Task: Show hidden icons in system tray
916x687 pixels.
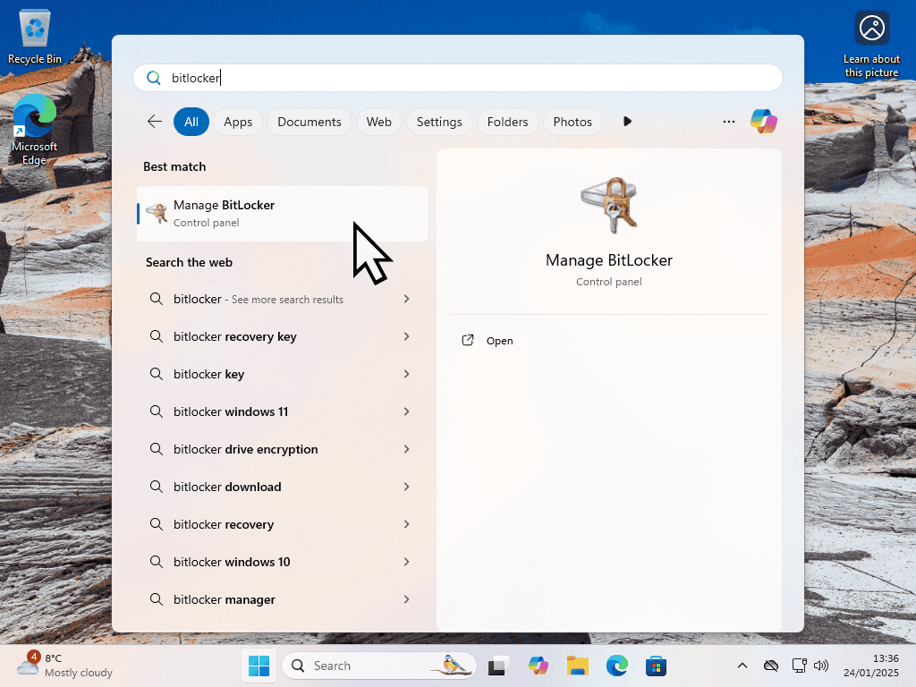Action: [x=742, y=666]
